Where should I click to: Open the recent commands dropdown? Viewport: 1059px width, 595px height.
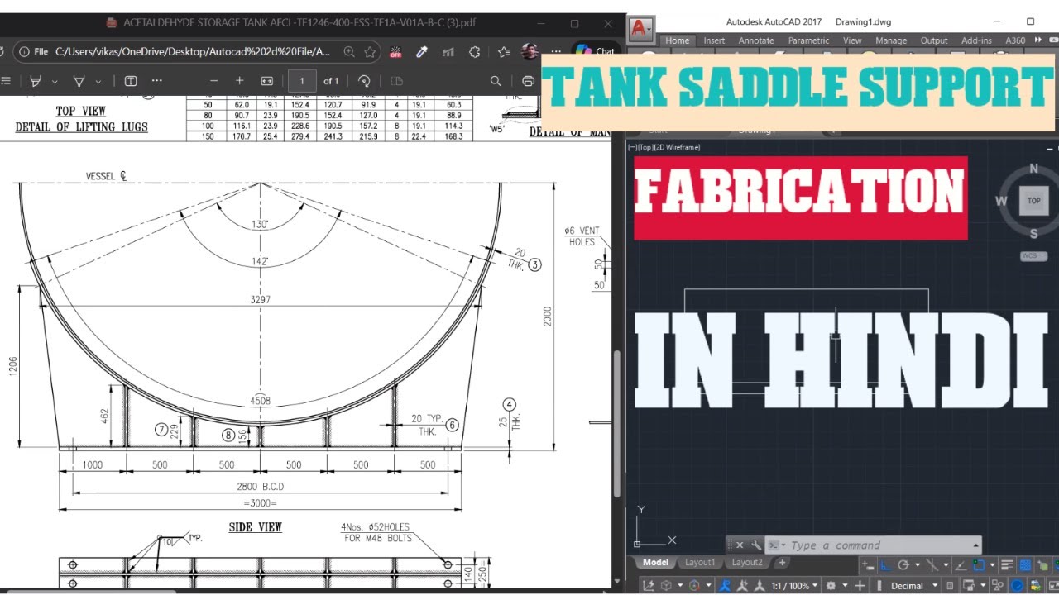(x=777, y=545)
